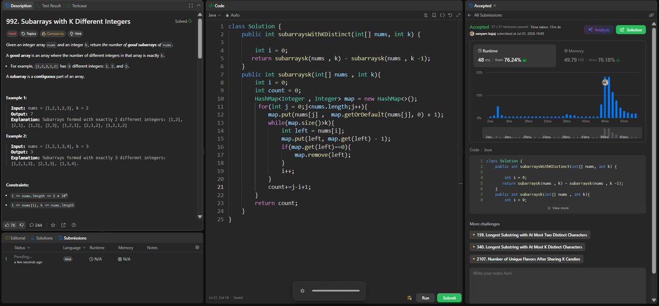Close the Accepted tab
Screen dimensions: 659x306
tap(496, 5)
